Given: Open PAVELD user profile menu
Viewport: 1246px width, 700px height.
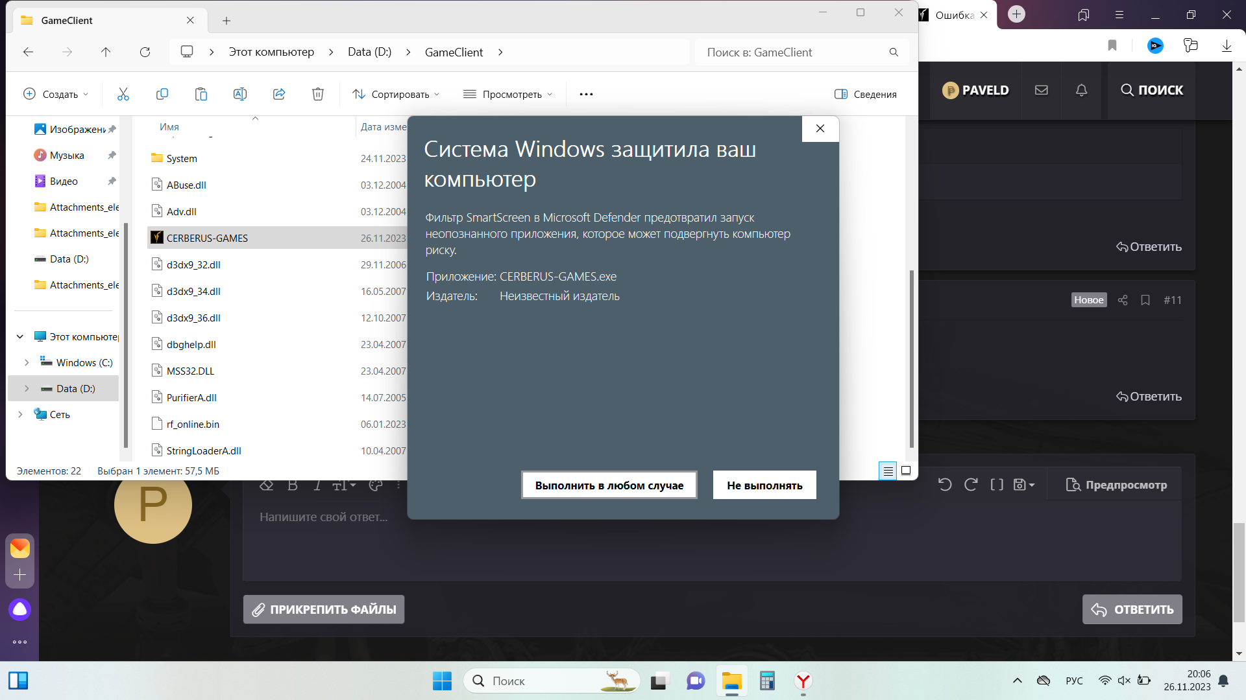Looking at the screenshot, I should point(975,90).
